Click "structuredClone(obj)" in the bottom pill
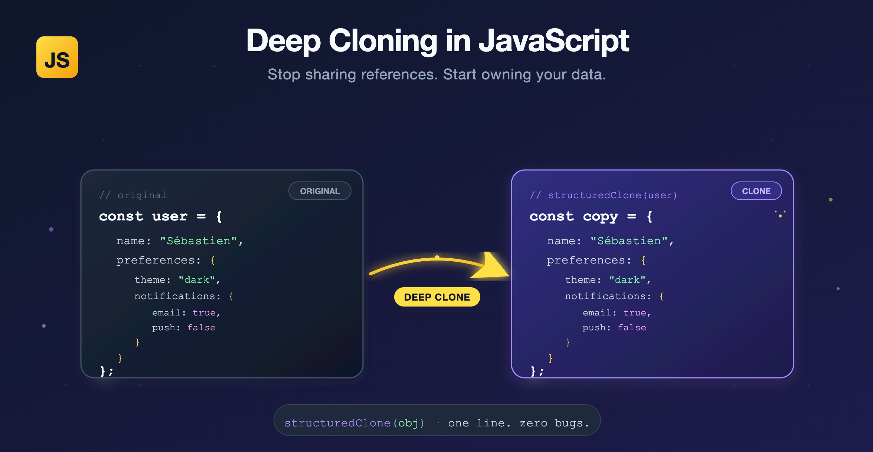Viewport: 873px width, 452px height. (354, 423)
